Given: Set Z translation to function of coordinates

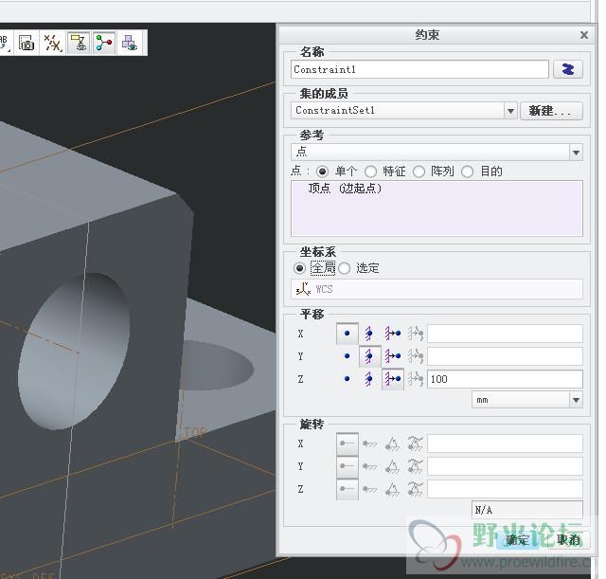Looking at the screenshot, I should point(416,379).
